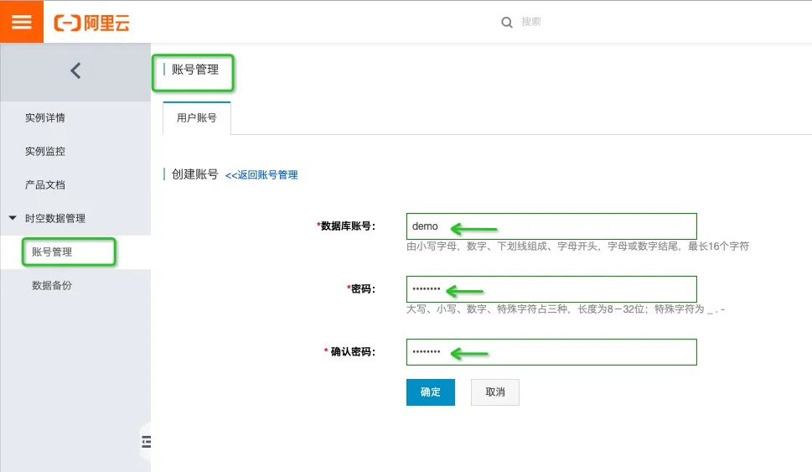Select 数据备份 in the sidebar
The height and width of the screenshot is (472, 812).
click(52, 286)
